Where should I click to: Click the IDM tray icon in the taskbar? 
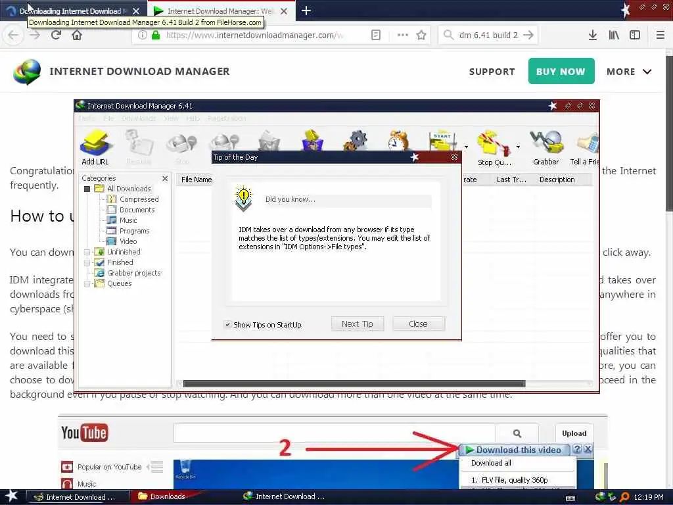coord(600,497)
